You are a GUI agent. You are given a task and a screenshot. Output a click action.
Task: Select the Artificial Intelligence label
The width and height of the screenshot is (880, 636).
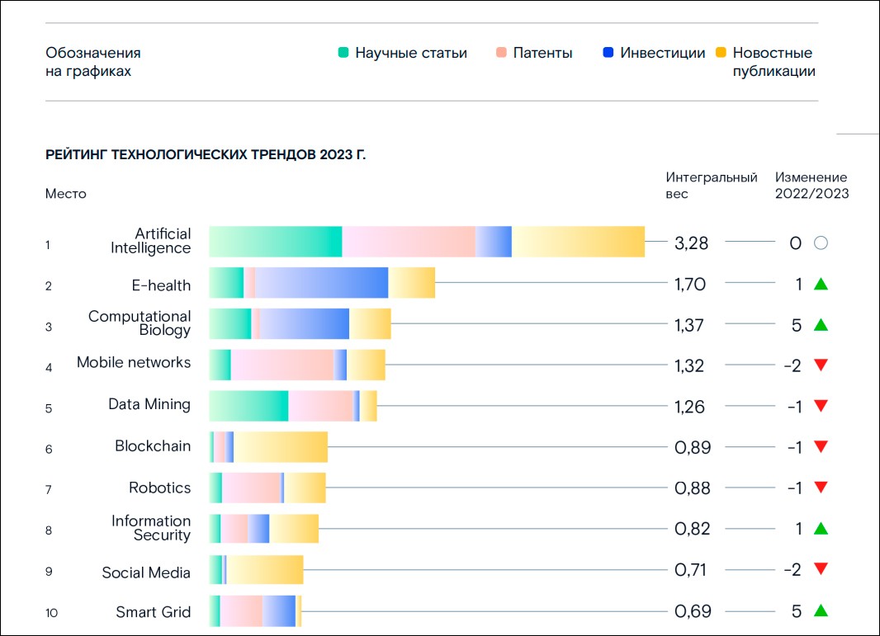click(150, 241)
